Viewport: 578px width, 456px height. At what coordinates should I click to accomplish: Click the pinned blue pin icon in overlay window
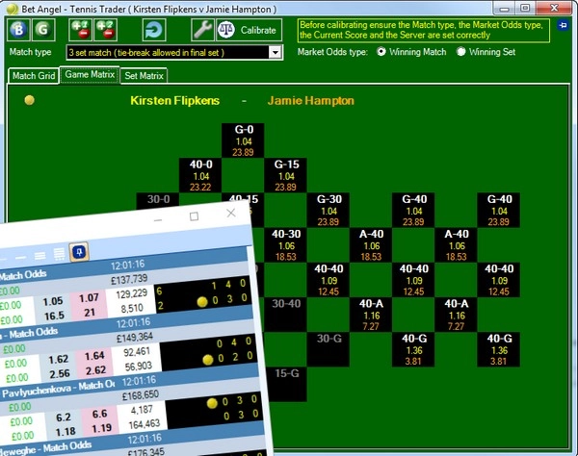[79, 252]
